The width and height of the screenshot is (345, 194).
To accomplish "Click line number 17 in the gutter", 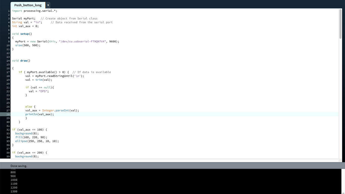I will (x=8, y=72).
